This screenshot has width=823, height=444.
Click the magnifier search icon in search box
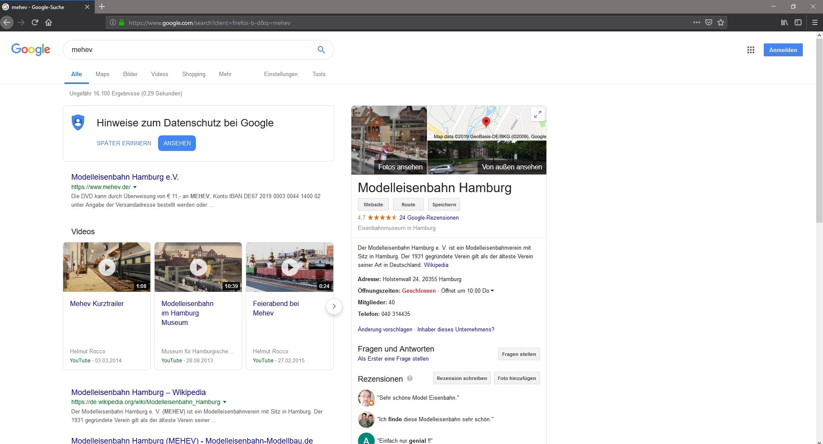point(321,50)
